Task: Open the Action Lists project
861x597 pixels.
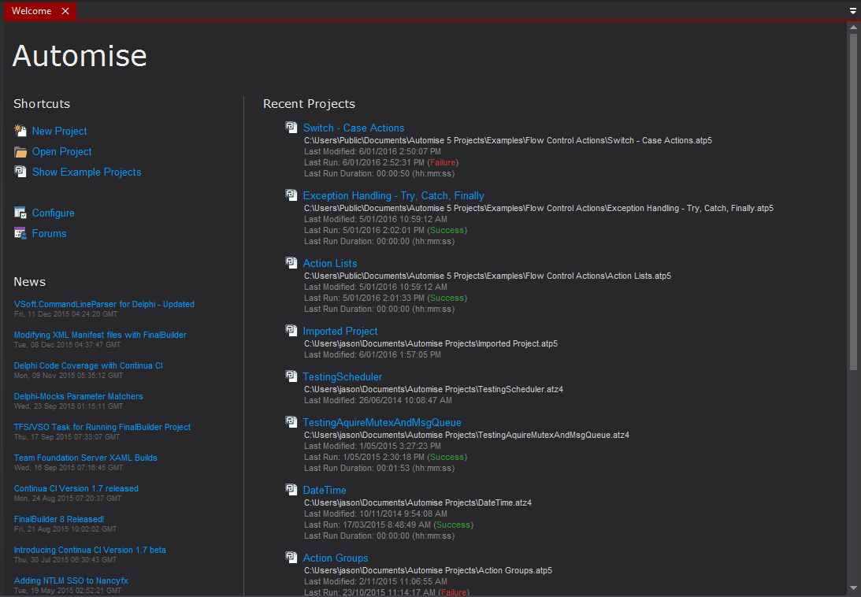Action: (x=330, y=263)
